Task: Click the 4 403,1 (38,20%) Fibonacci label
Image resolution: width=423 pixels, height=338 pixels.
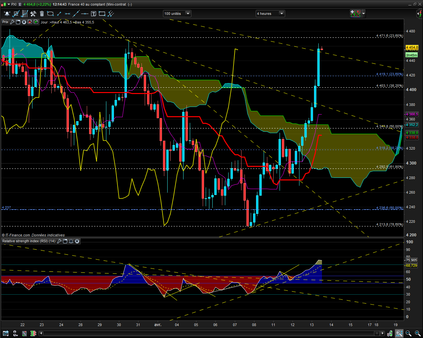Action: (390, 86)
